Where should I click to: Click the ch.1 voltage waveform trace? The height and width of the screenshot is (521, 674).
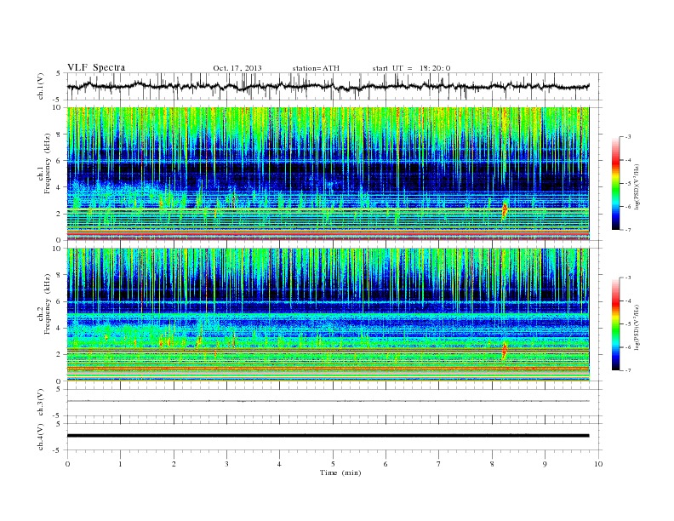[328, 86]
